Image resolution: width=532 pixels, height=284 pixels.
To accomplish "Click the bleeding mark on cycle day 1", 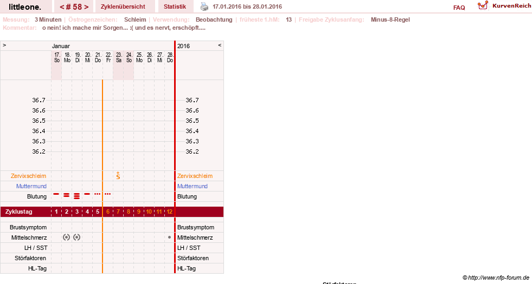I will click(56, 194).
